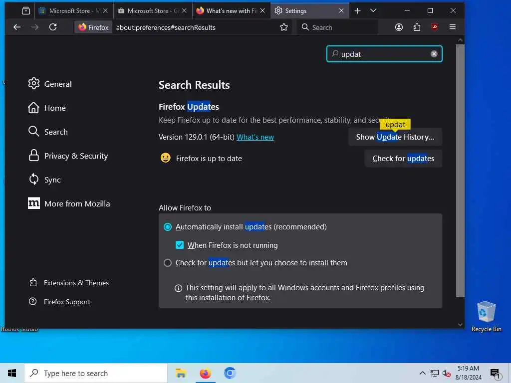Open More from Mozilla category

pyautogui.click(x=69, y=204)
